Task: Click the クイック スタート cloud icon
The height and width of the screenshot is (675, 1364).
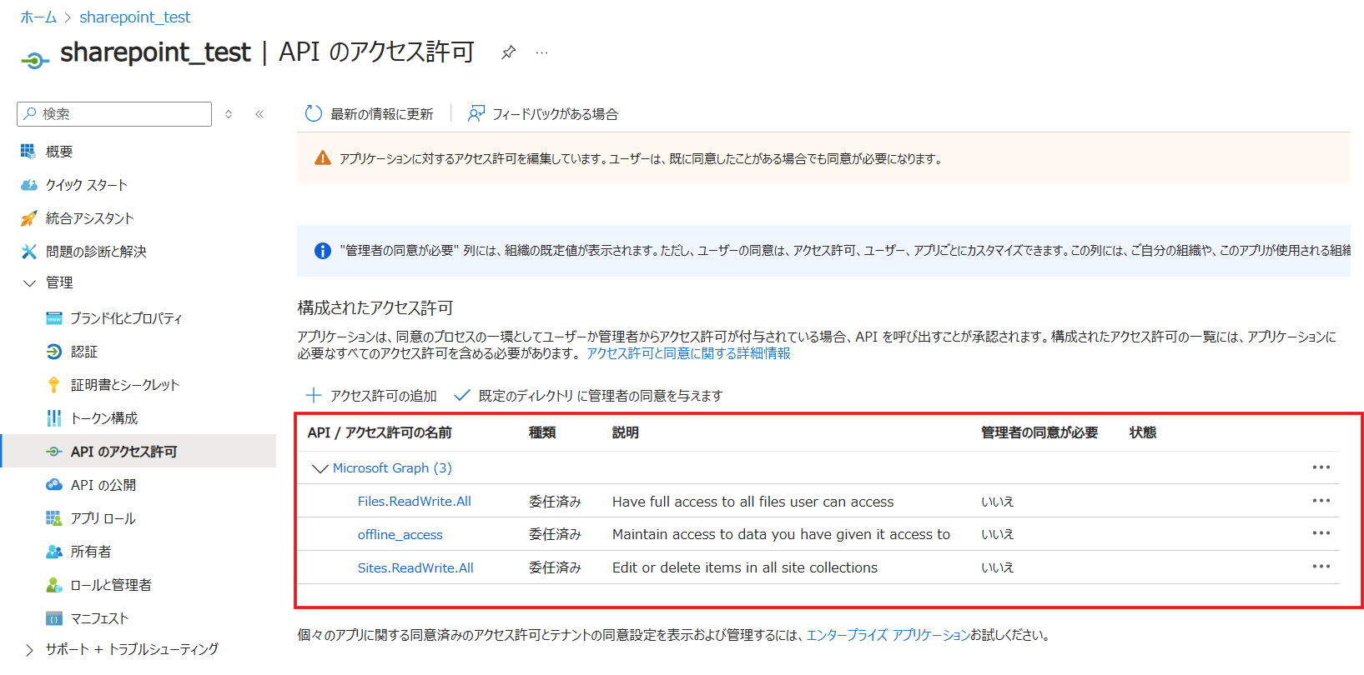Action: click(28, 185)
